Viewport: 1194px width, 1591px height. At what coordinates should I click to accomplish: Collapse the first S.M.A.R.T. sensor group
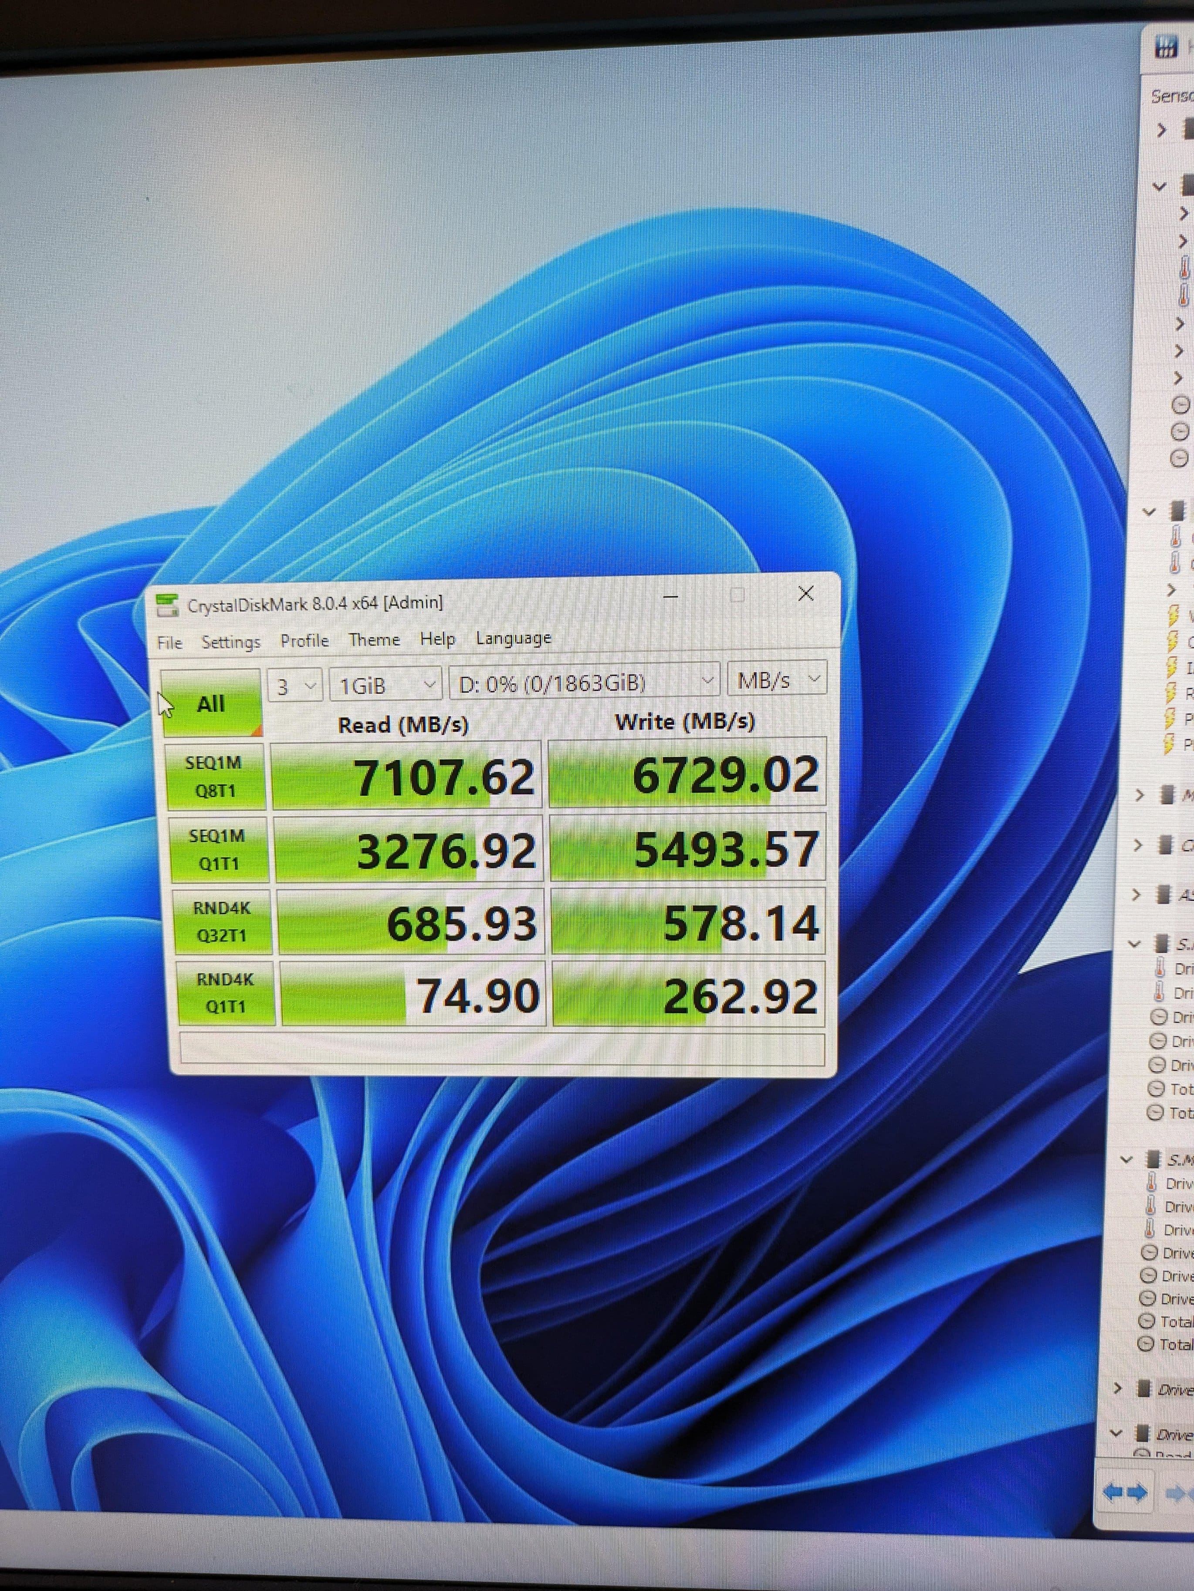click(1134, 944)
